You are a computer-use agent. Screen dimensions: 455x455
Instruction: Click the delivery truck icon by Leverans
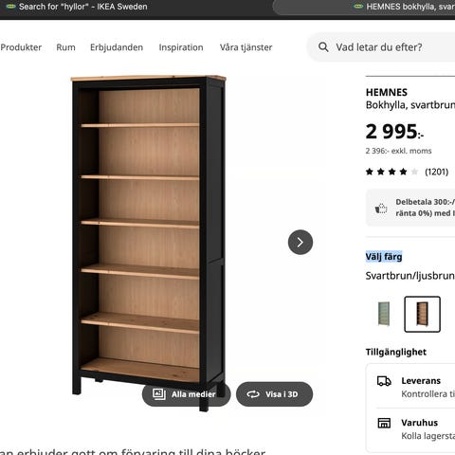384,381
